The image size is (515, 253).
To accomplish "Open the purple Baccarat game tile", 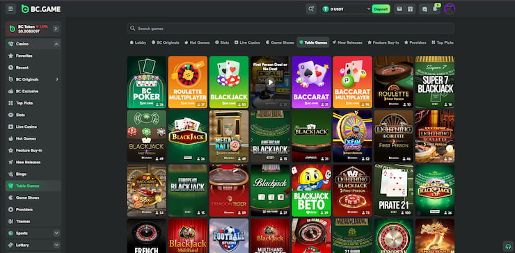I will pyautogui.click(x=311, y=82).
